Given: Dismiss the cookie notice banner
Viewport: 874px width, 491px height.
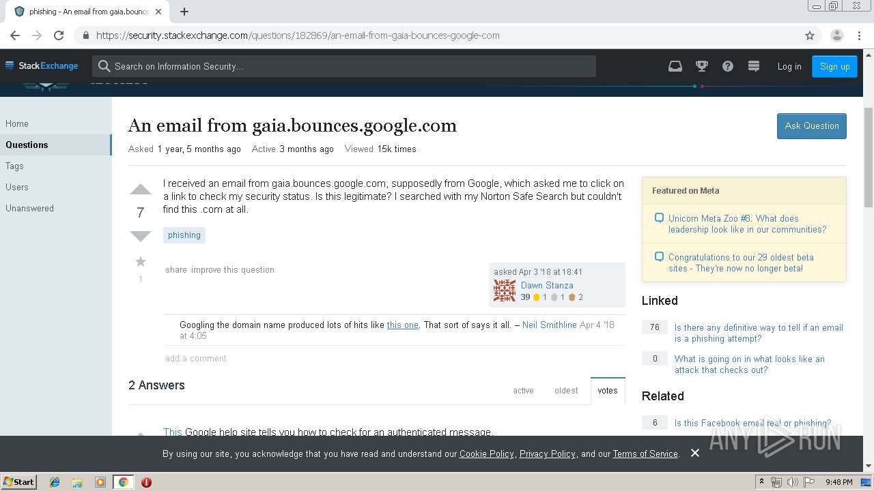Looking at the screenshot, I should (695, 453).
